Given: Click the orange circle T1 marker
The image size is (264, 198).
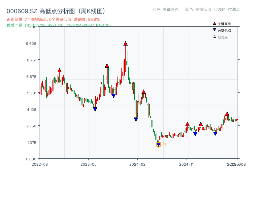Looking at the screenshot, I should (158, 144).
